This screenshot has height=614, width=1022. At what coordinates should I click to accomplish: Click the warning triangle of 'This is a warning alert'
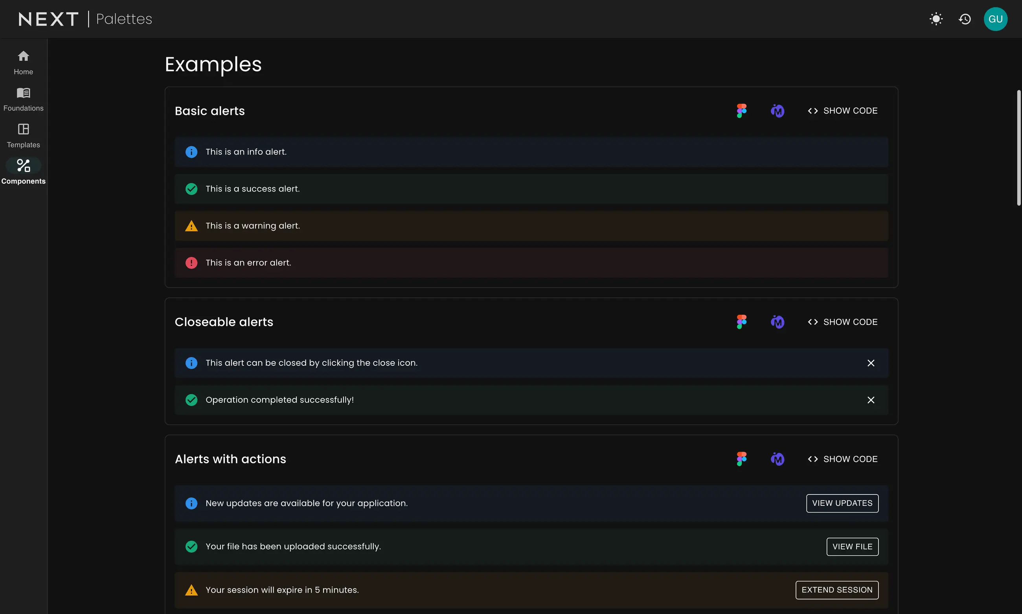[x=191, y=226]
